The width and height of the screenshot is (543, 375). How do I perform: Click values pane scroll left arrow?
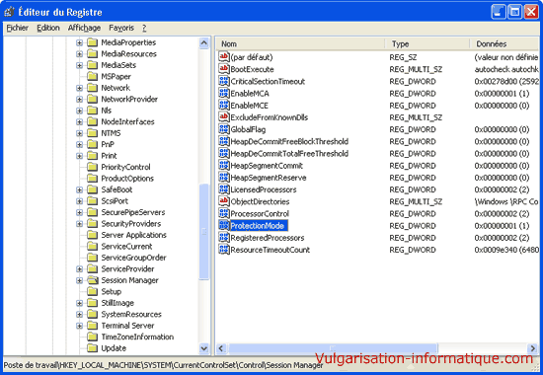tap(221, 348)
